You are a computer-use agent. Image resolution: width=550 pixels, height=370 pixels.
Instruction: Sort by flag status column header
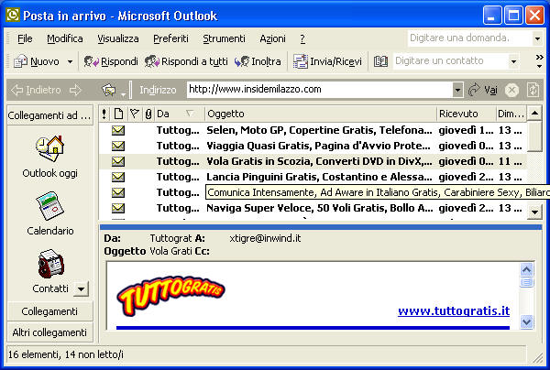[x=135, y=114]
